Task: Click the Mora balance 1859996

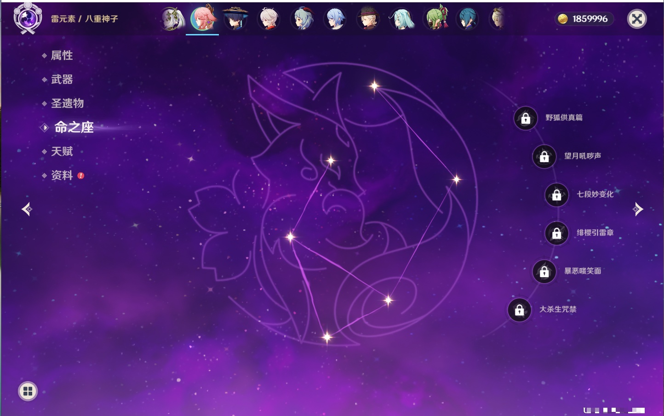Action: 584,19
